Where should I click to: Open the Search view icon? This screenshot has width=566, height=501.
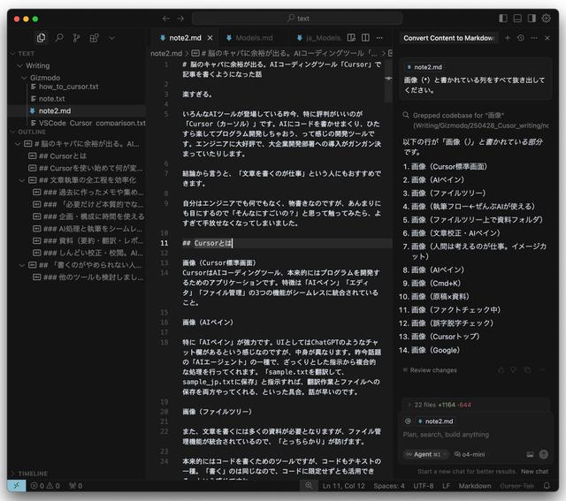click(x=59, y=37)
